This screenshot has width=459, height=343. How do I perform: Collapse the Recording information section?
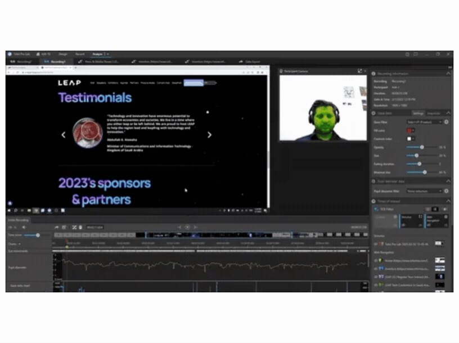pyautogui.click(x=448, y=74)
